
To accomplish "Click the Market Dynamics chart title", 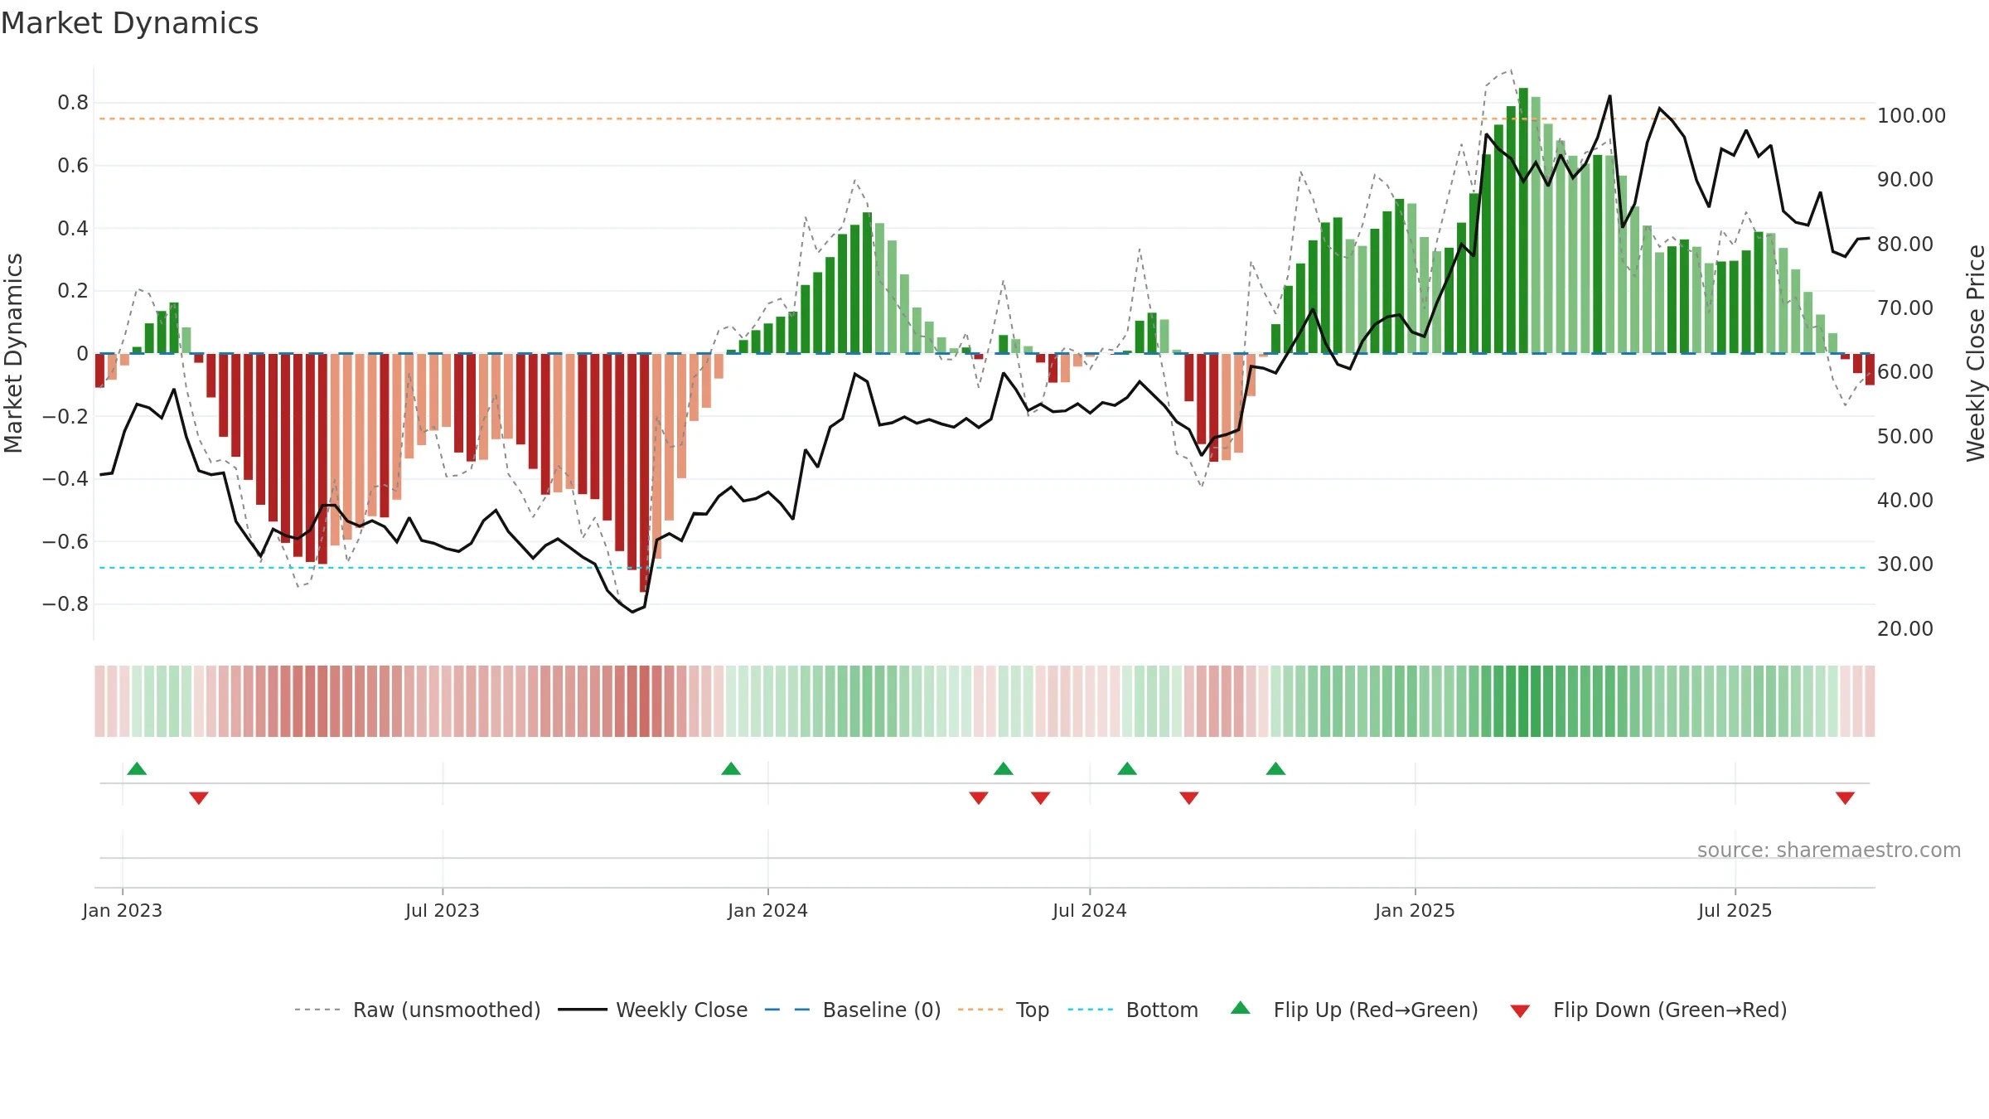I will pos(129,23).
